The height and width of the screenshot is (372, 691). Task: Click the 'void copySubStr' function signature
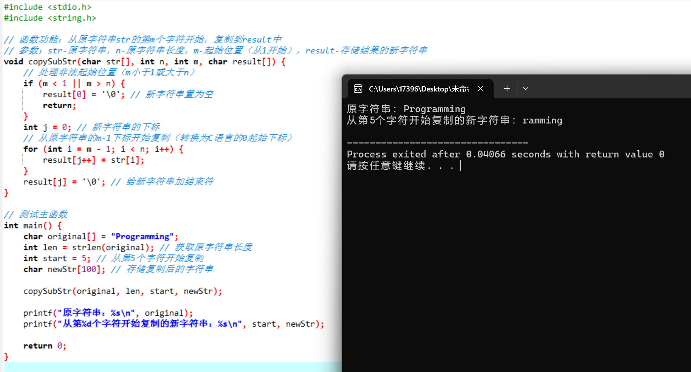pos(145,62)
